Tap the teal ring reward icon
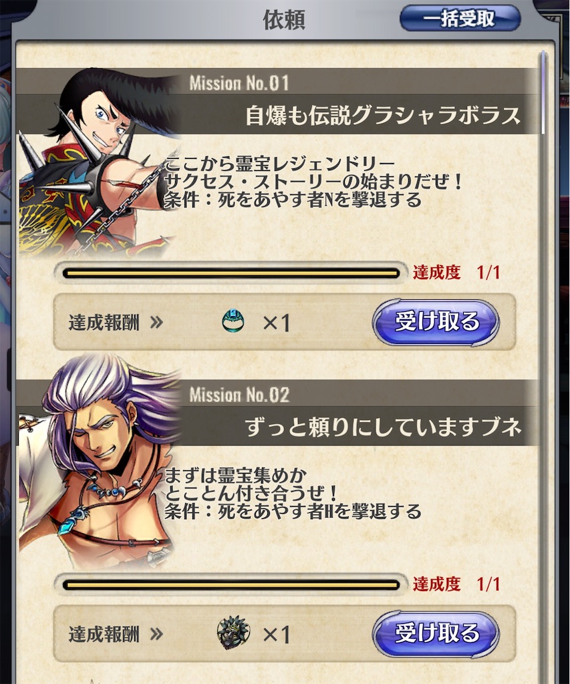Image resolution: width=570 pixels, height=684 pixels. point(233,321)
